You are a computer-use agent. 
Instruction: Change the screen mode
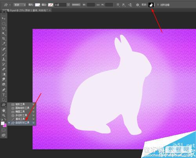pos(4,135)
